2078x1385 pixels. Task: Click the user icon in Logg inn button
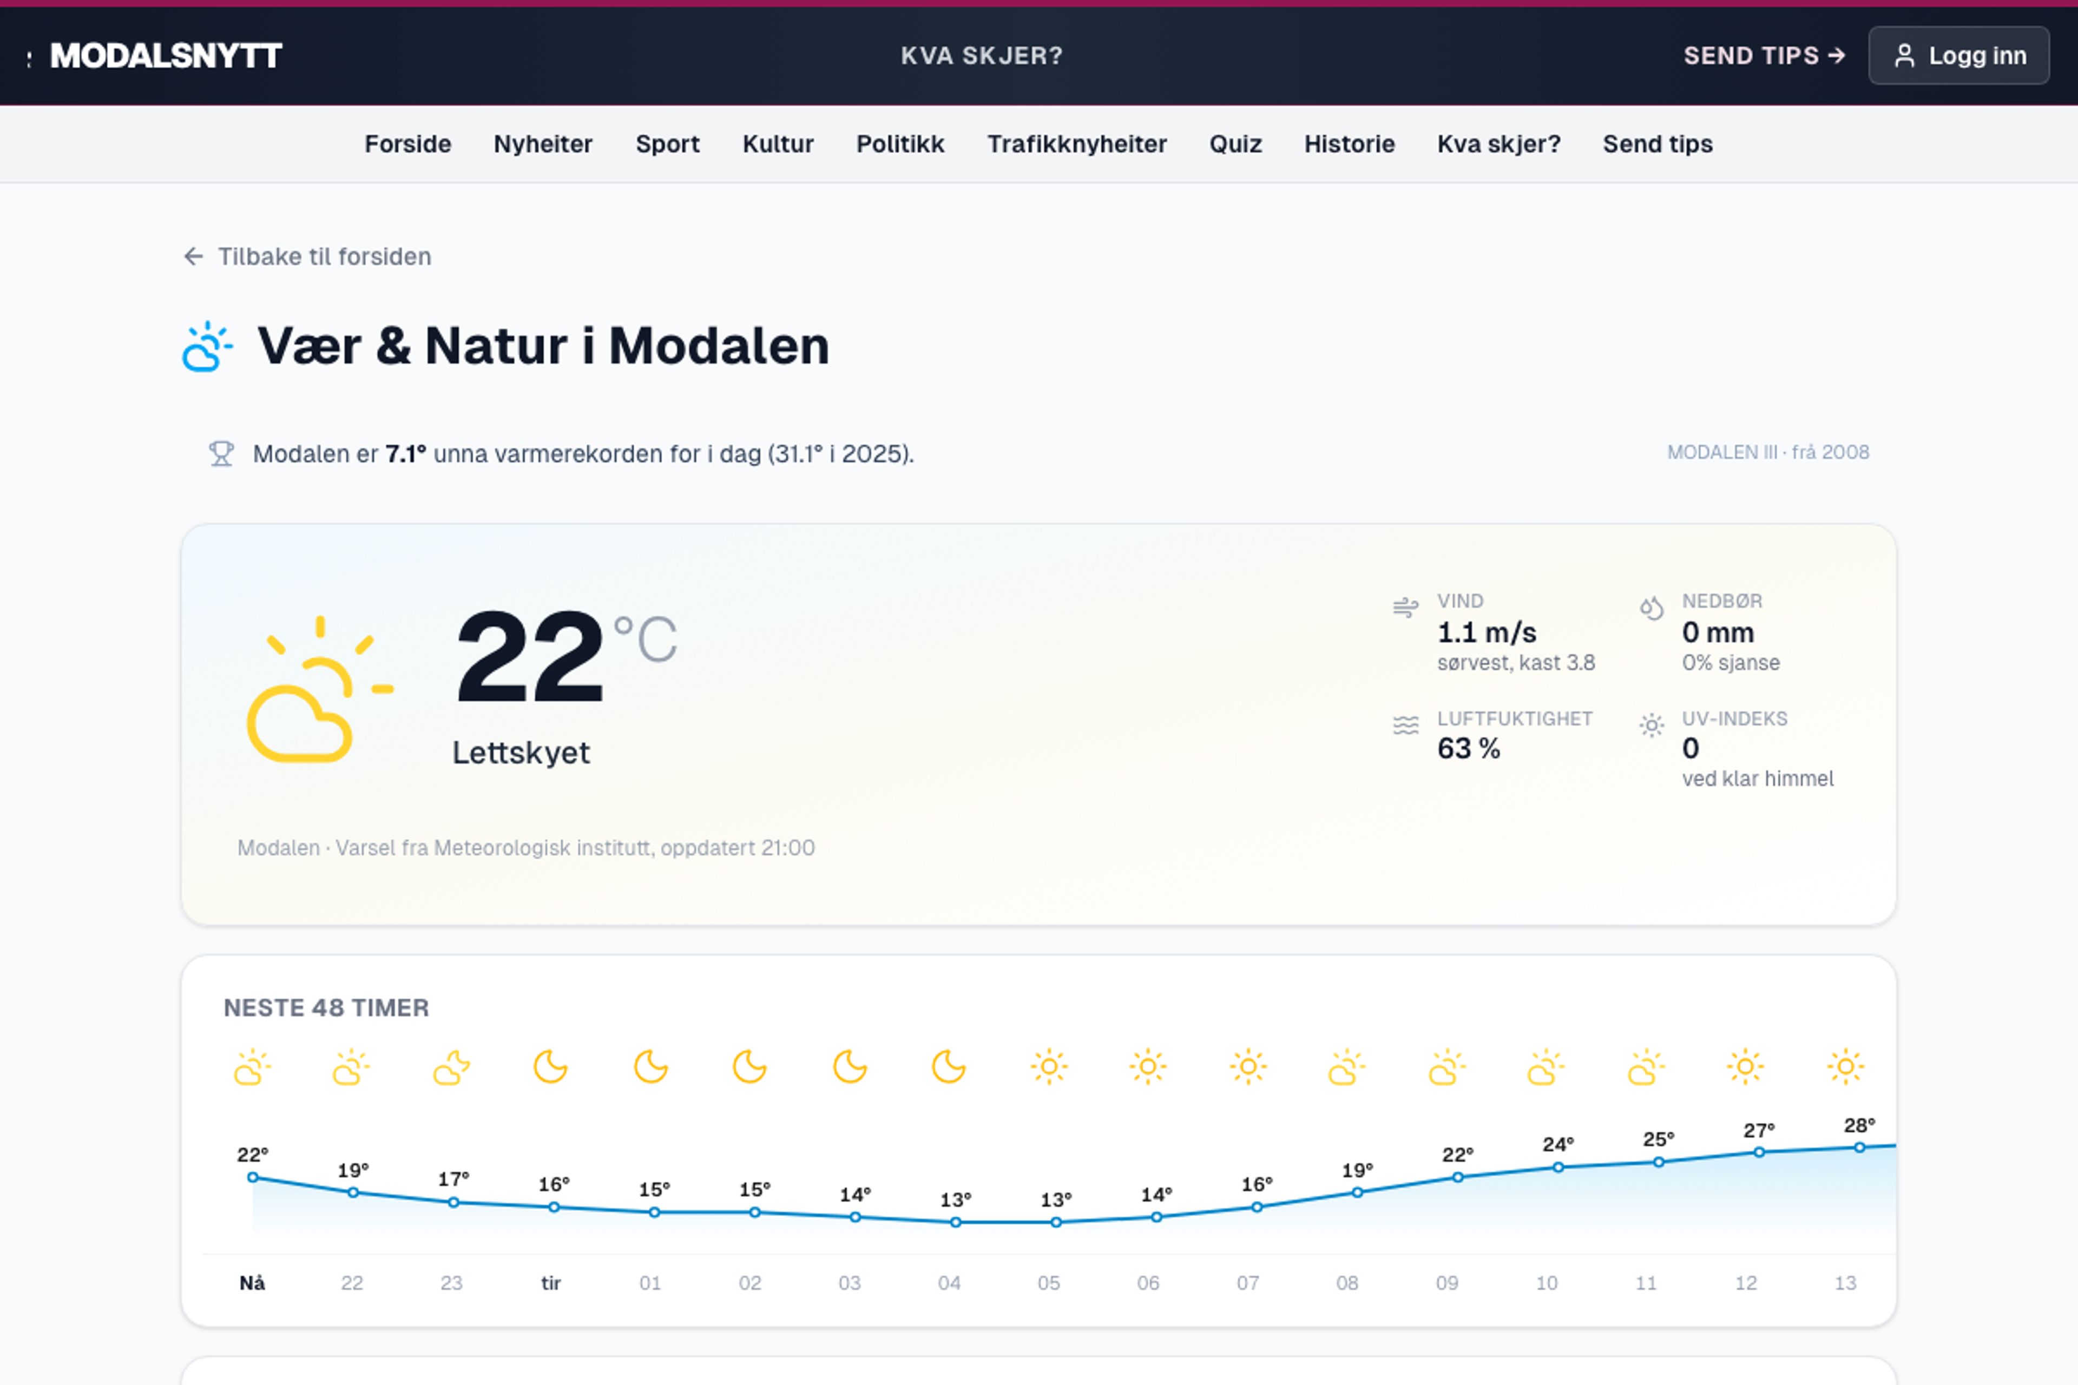(1905, 56)
